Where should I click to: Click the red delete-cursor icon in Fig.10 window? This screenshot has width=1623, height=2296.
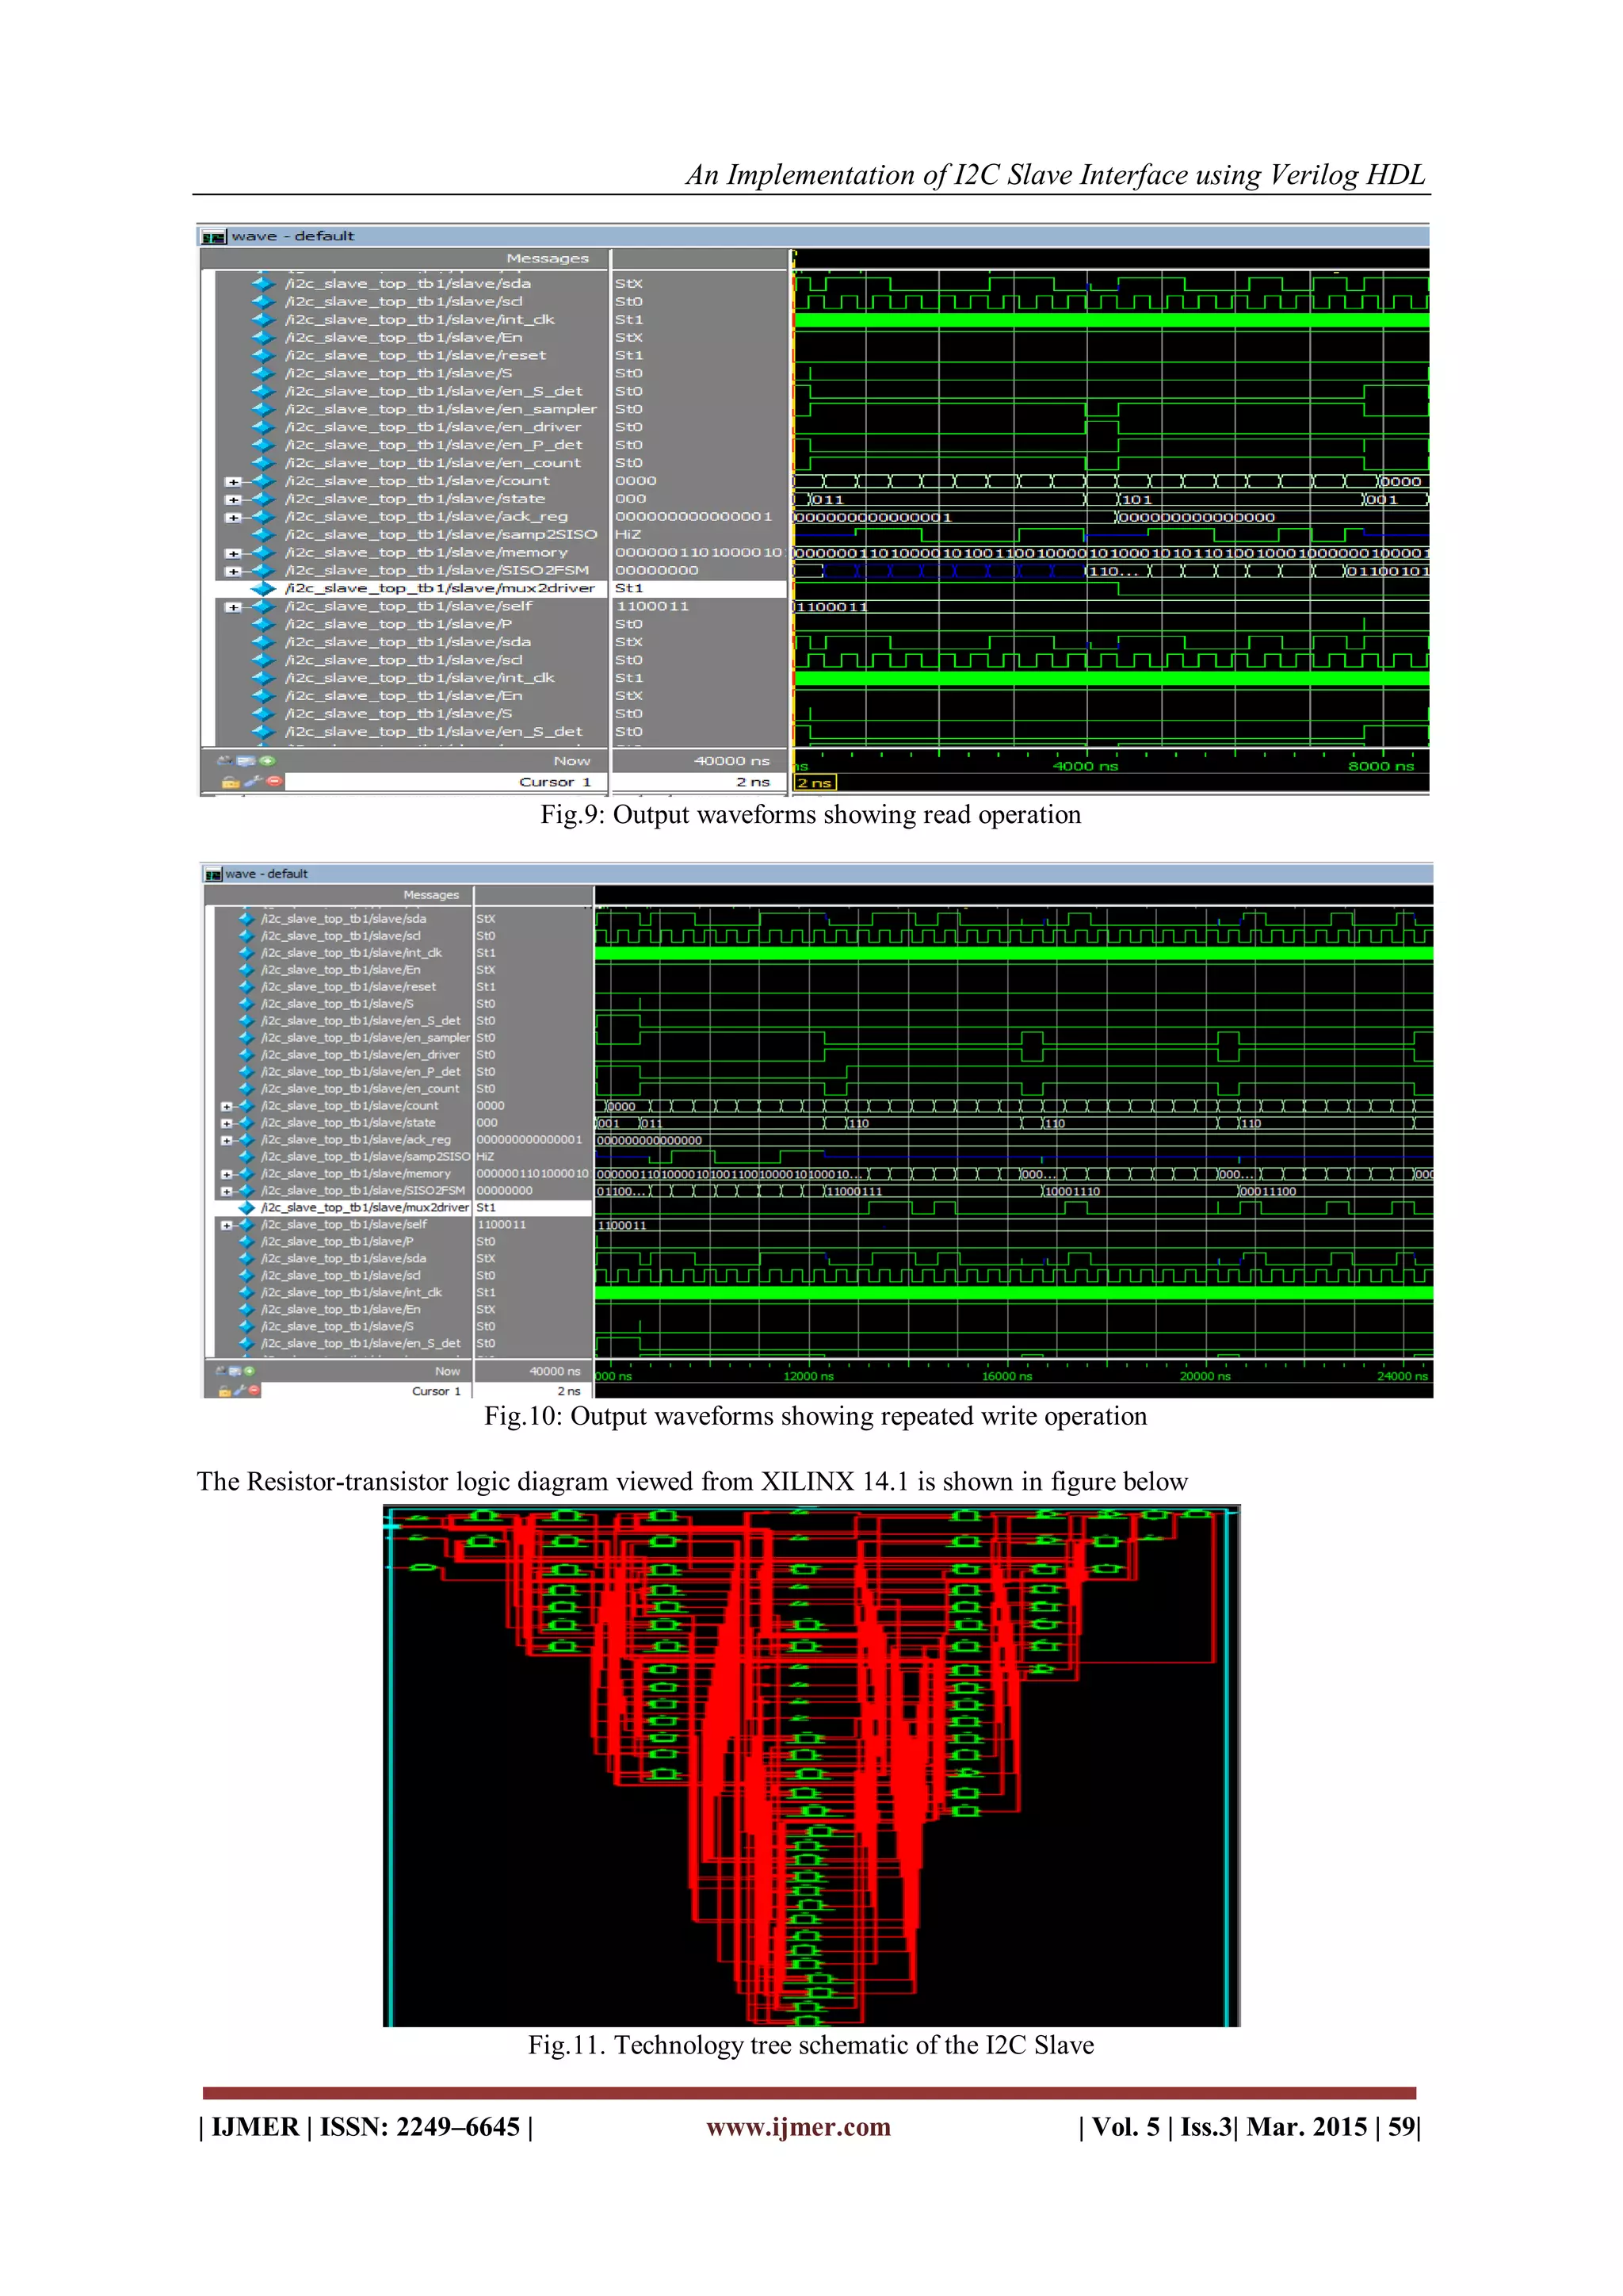(254, 1390)
